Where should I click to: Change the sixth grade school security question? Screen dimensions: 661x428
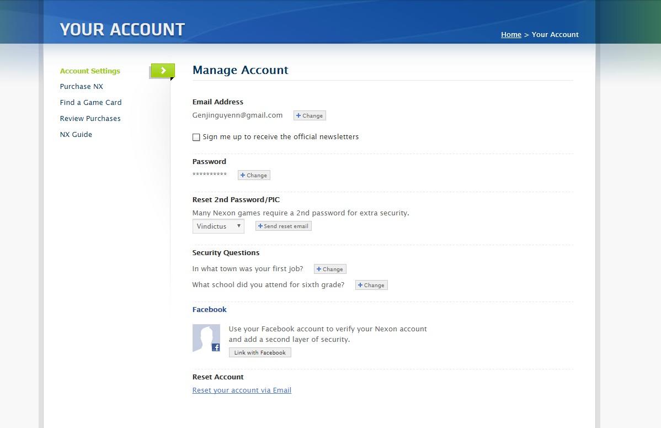click(x=371, y=286)
